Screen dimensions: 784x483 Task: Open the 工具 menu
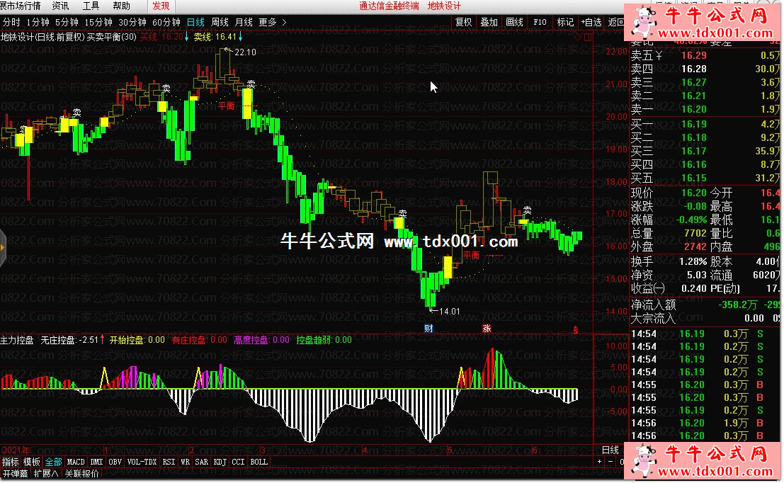pyautogui.click(x=91, y=6)
